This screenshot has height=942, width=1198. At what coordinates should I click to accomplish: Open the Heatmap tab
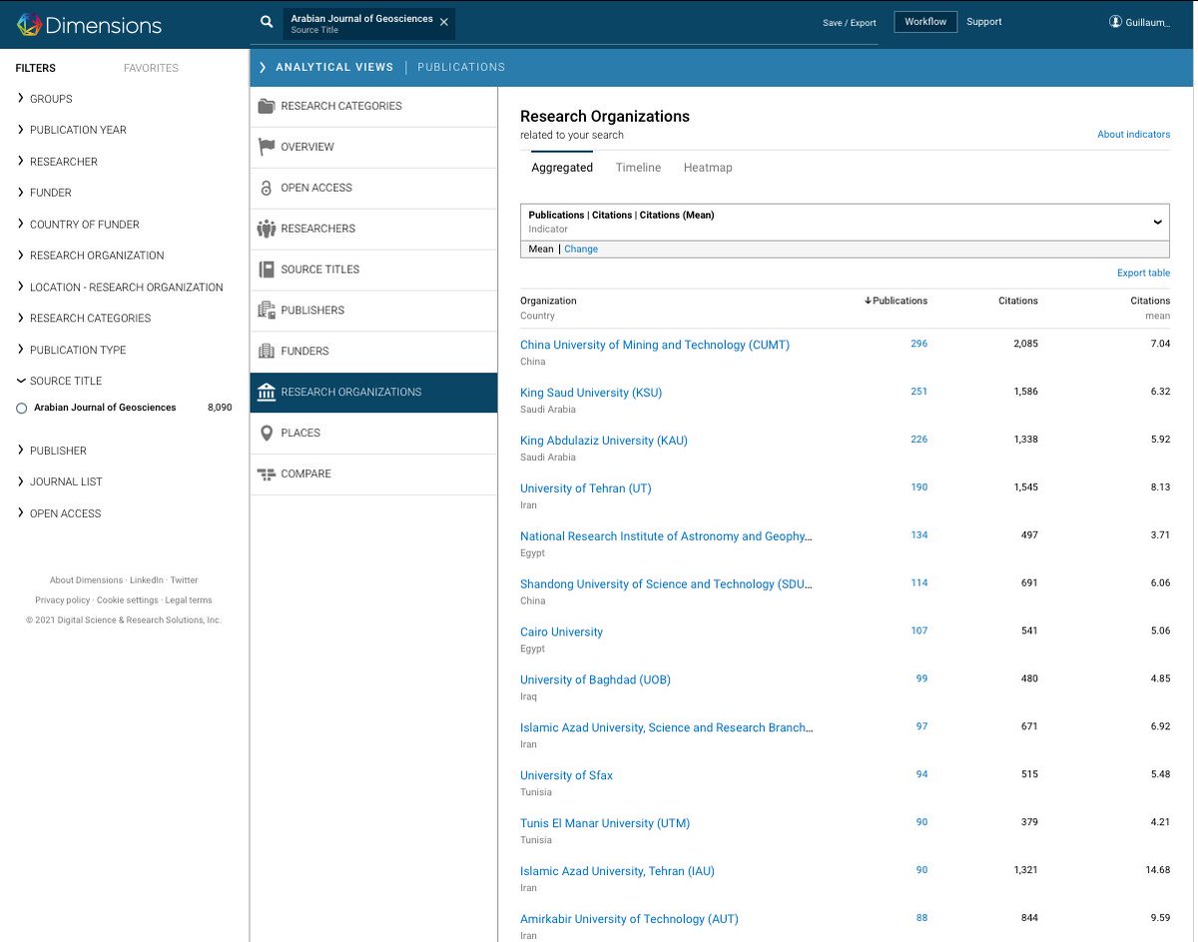(708, 168)
